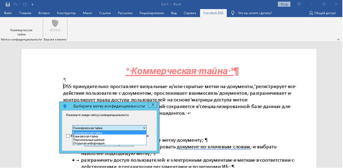Screen dimensions: 343x168
Task: Open the Вид tab
Action: [x=174, y=13]
